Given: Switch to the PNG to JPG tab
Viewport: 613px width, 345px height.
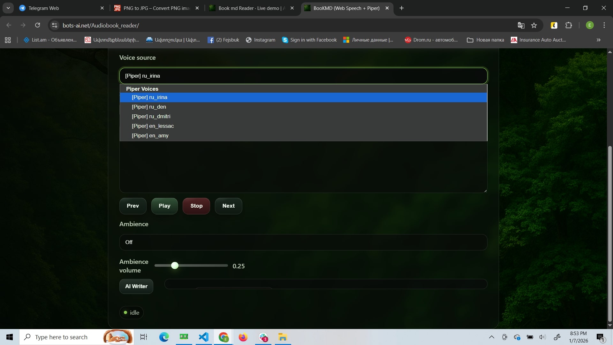Looking at the screenshot, I should coord(156,8).
